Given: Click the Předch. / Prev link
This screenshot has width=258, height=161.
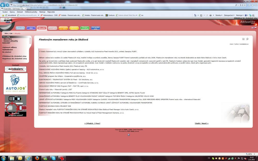Looking at the screenshot, I should tap(92, 123).
